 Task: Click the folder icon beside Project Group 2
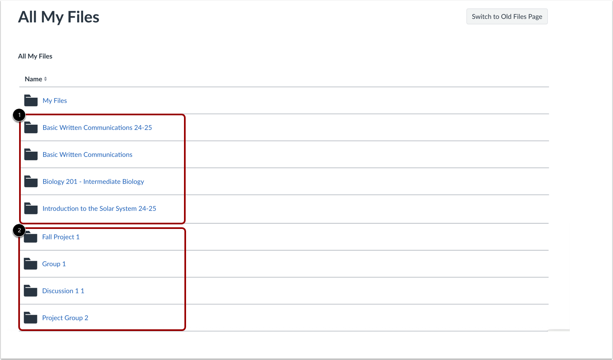30,317
